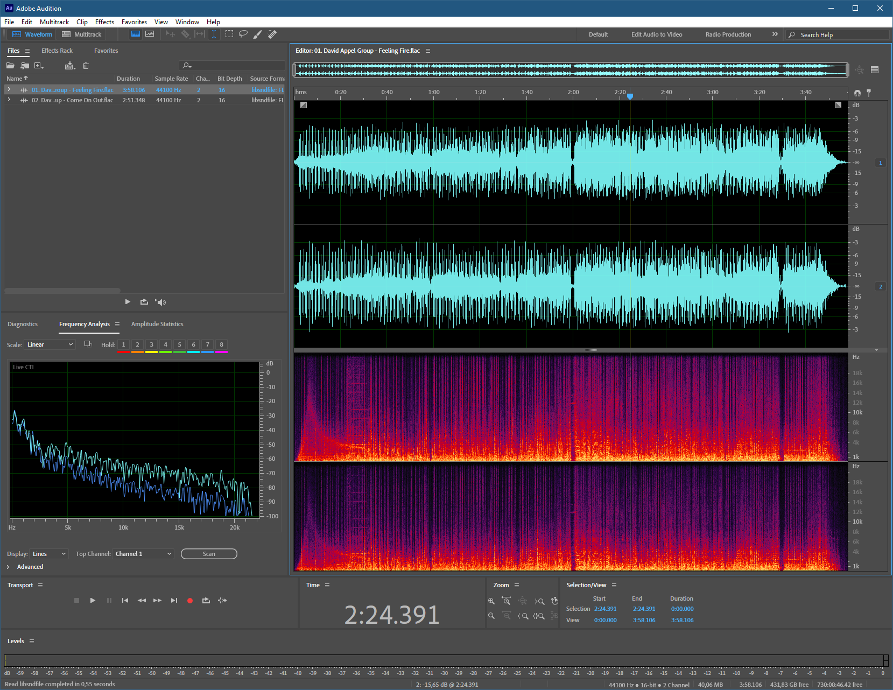The height and width of the screenshot is (690, 893).
Task: Toggle Hold button 8 in Frequency Analysis
Action: [x=221, y=344]
